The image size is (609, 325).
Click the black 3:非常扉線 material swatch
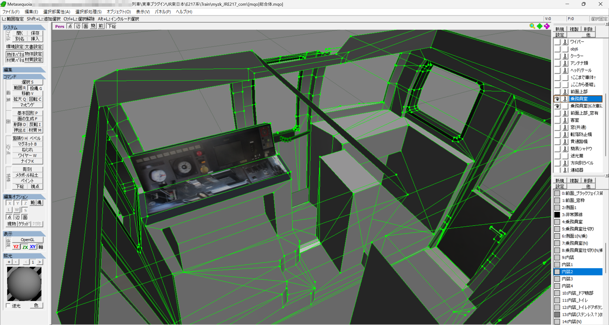557,214
